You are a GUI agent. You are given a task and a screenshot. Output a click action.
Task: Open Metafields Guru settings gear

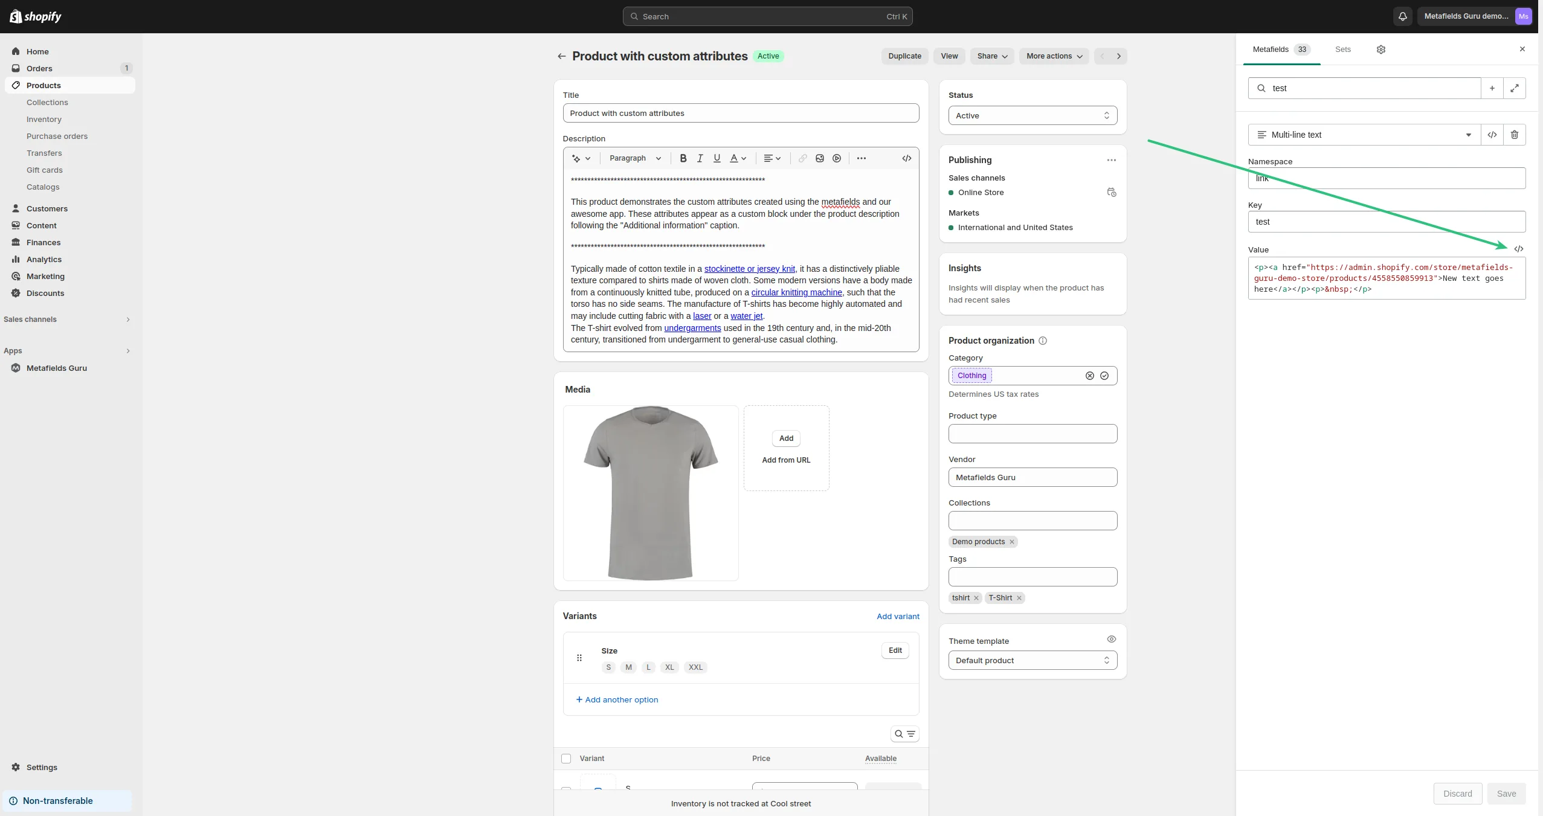click(x=1380, y=50)
